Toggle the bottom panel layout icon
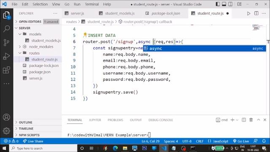 tap(224, 4)
